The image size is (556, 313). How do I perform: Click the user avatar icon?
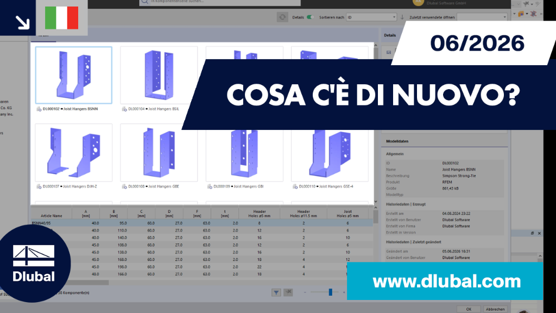[419, 2]
